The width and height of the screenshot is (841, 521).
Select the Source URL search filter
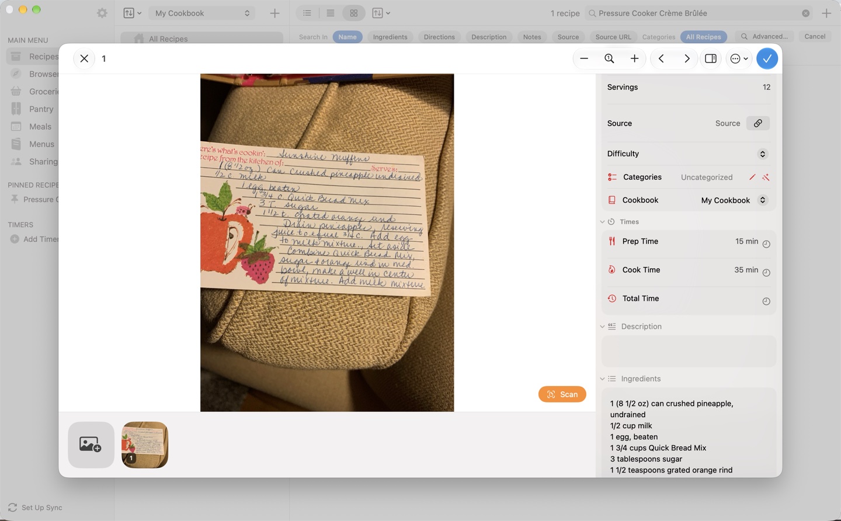click(613, 37)
